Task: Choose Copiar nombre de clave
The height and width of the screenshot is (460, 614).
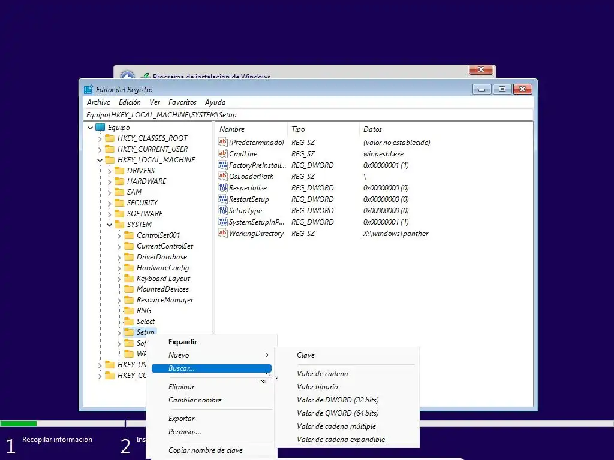Action: (212, 450)
